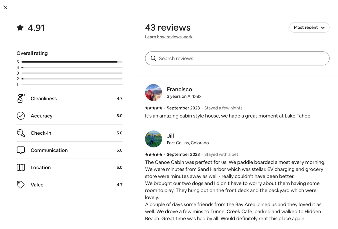
Task: Click the Value price tag icon
Action: coord(21,185)
